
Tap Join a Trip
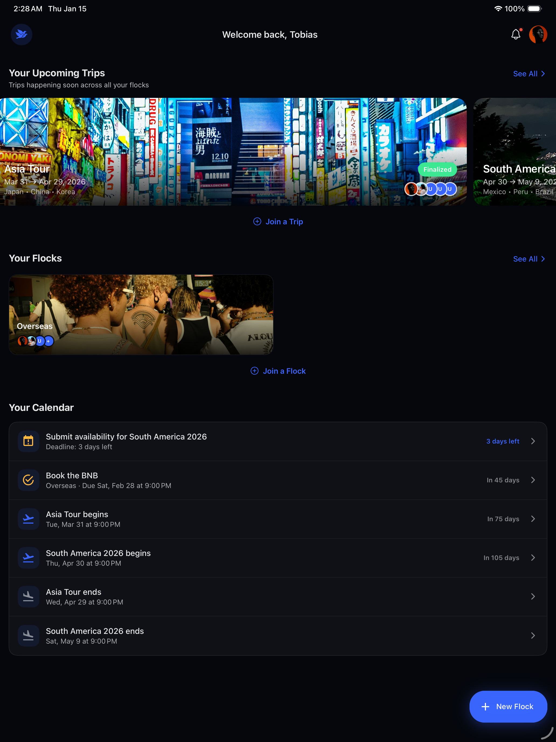coord(278,221)
